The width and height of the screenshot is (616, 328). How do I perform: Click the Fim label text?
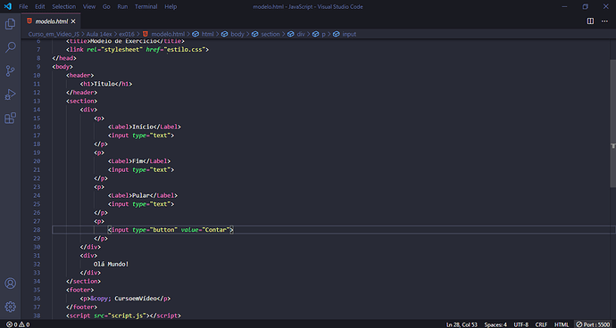click(x=137, y=161)
